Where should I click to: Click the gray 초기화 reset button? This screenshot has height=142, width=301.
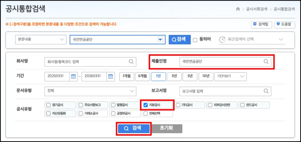(167, 129)
